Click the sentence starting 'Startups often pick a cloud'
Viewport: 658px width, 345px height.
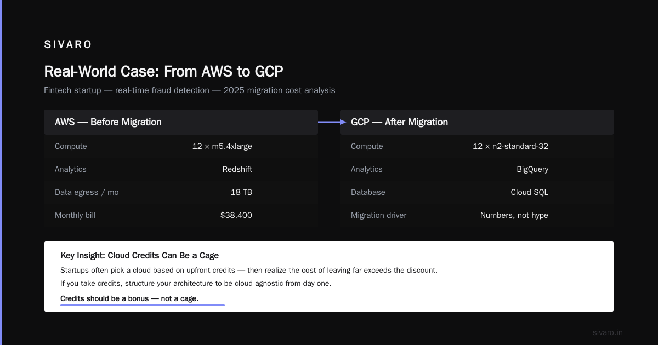pyautogui.click(x=249, y=271)
